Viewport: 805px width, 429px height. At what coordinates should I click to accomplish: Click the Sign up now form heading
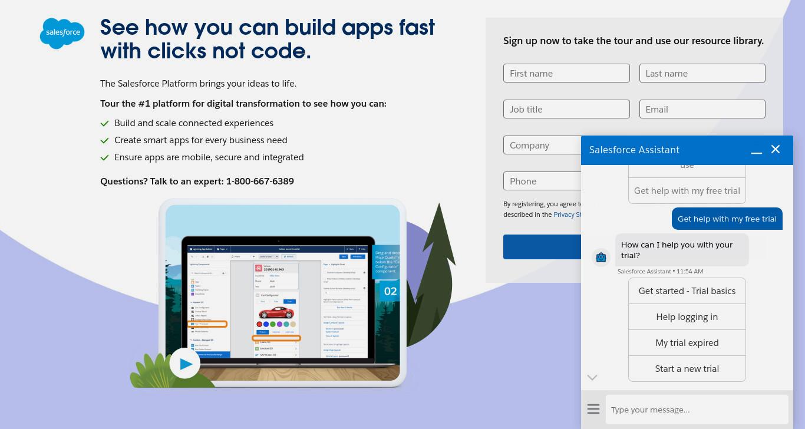point(634,41)
